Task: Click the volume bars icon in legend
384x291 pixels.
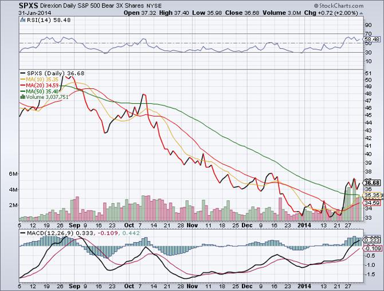Action: coord(22,97)
